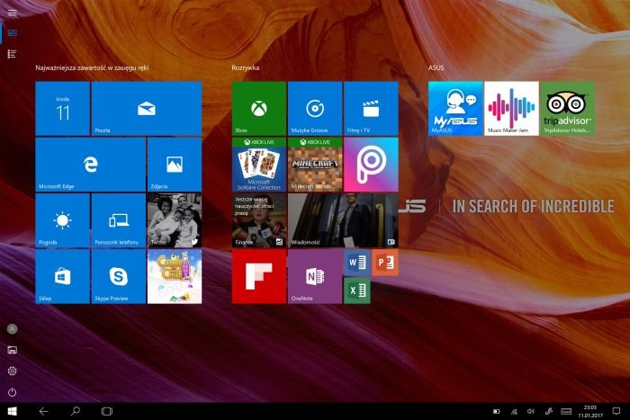
Task: Open the Xbox tile
Action: tap(259, 109)
